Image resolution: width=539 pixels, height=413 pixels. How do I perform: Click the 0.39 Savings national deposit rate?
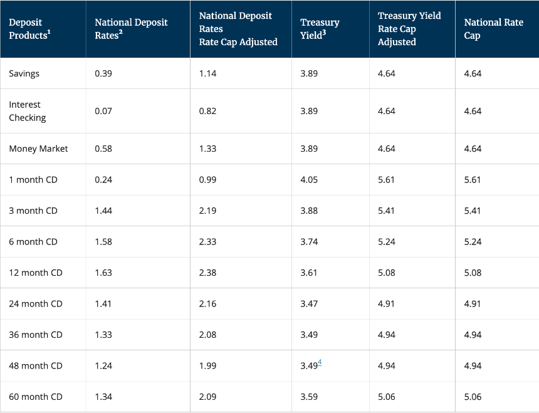point(103,73)
